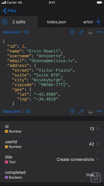This screenshot has height=186, width=104.
Task: Close the users.json split pane
Action: click(x=72, y=32)
